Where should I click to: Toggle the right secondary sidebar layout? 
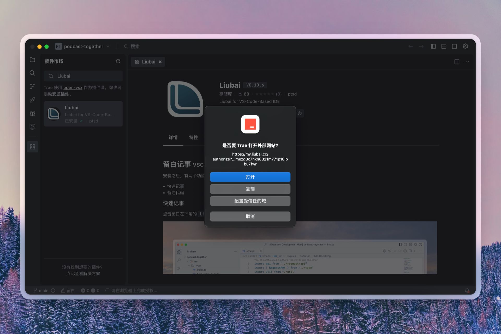coord(454,46)
